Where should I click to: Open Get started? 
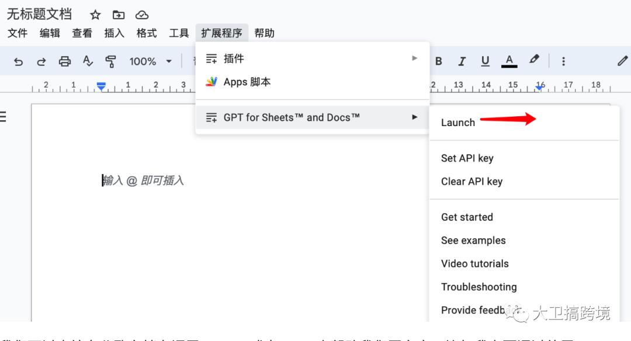click(524, 217)
